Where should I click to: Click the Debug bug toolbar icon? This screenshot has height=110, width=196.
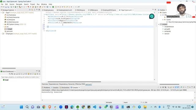click(11, 7)
